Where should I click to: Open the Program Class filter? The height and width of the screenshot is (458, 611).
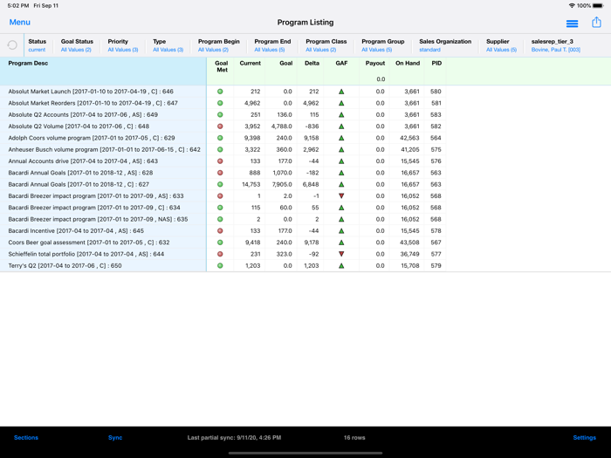pos(326,45)
